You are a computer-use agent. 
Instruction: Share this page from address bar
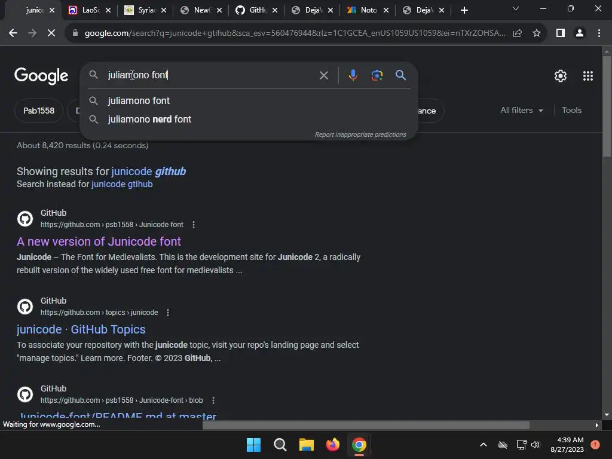pos(518,33)
